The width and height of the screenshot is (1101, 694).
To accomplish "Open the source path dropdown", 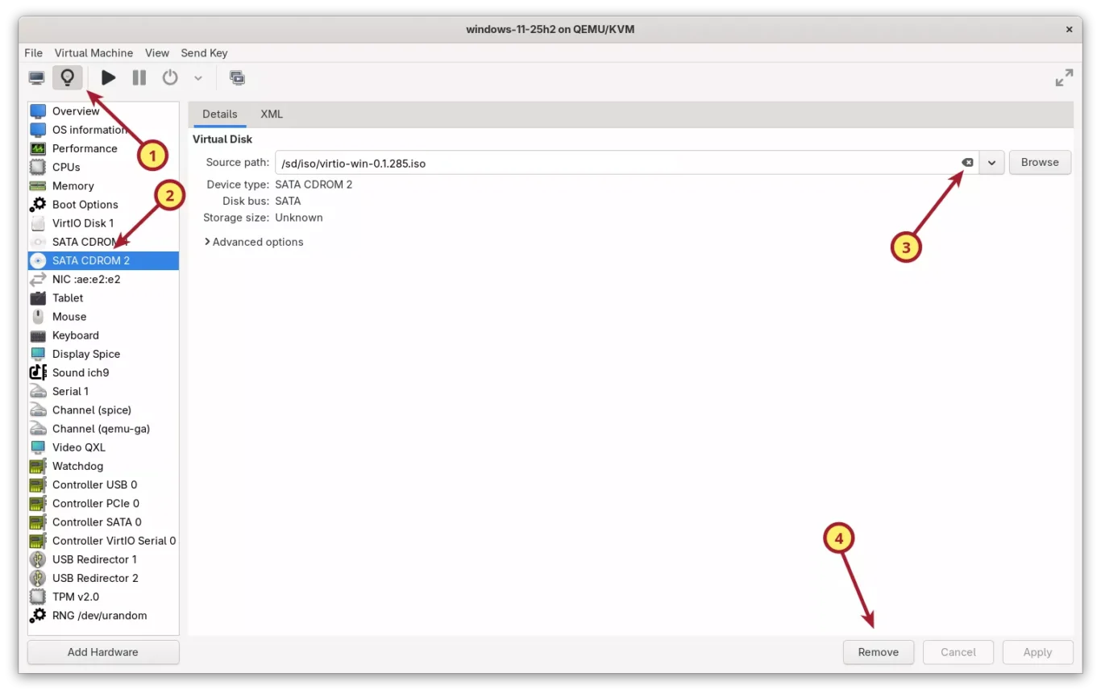I will pos(991,162).
